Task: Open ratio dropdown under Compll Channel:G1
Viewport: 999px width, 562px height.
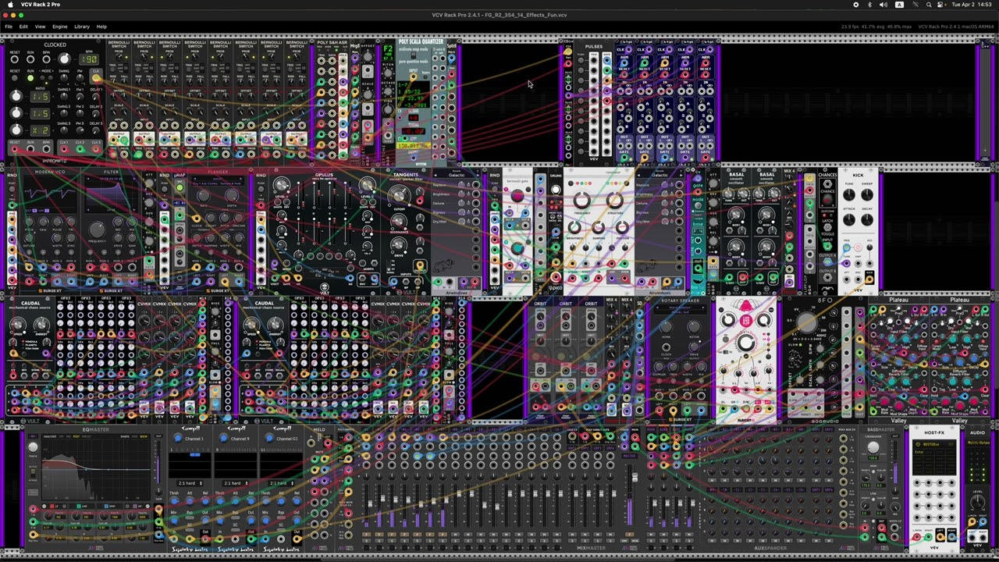Action: (281, 483)
